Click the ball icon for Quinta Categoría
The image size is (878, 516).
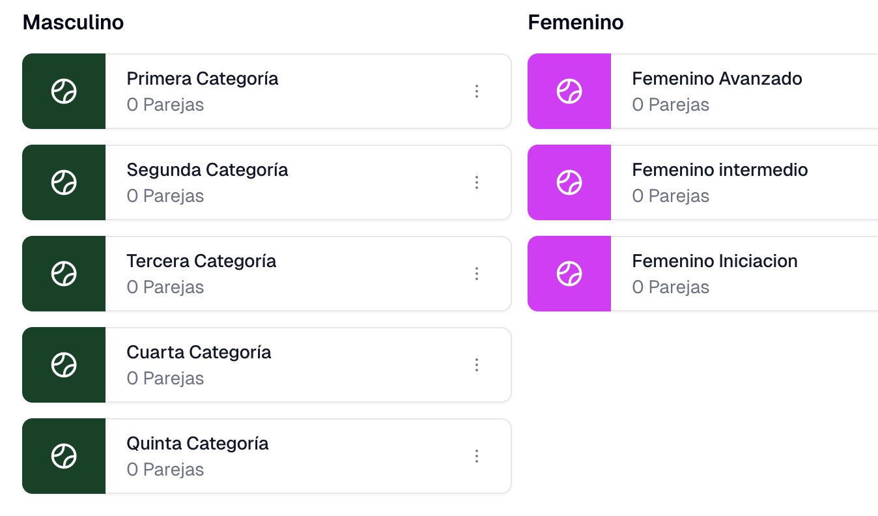point(64,456)
